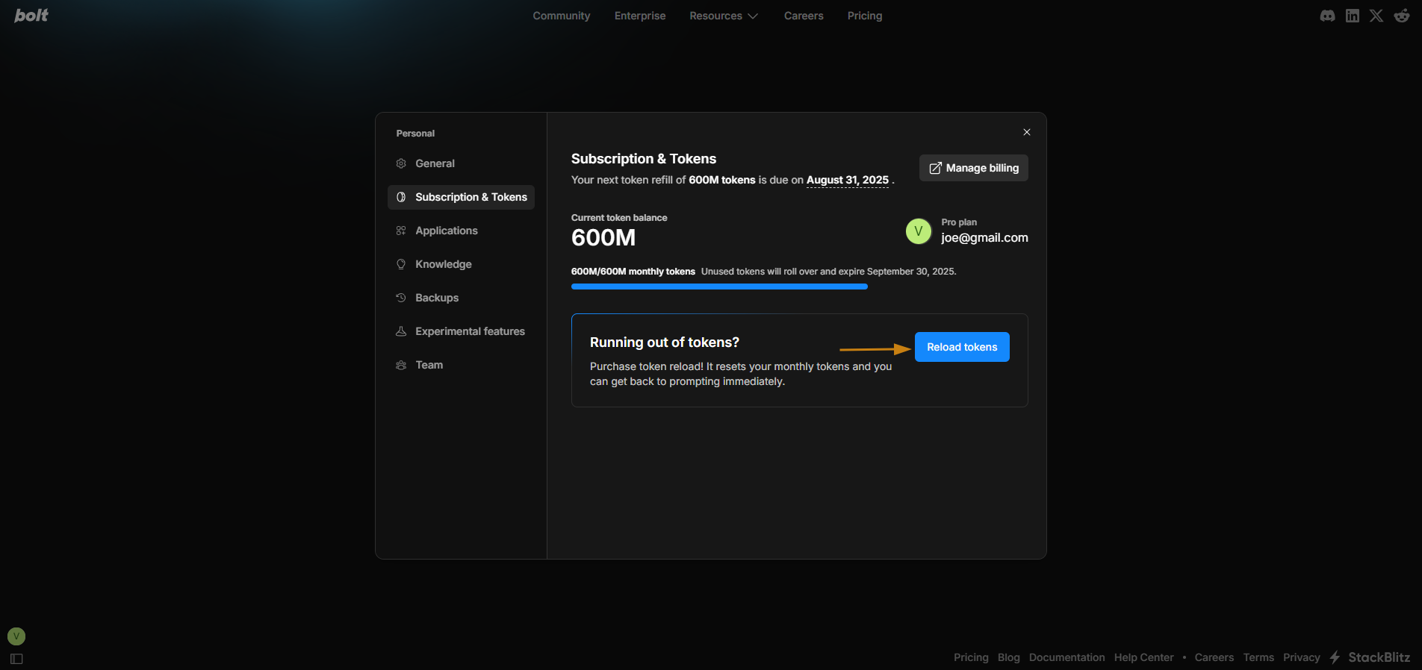Click the Experimental features flask icon

[x=401, y=331]
